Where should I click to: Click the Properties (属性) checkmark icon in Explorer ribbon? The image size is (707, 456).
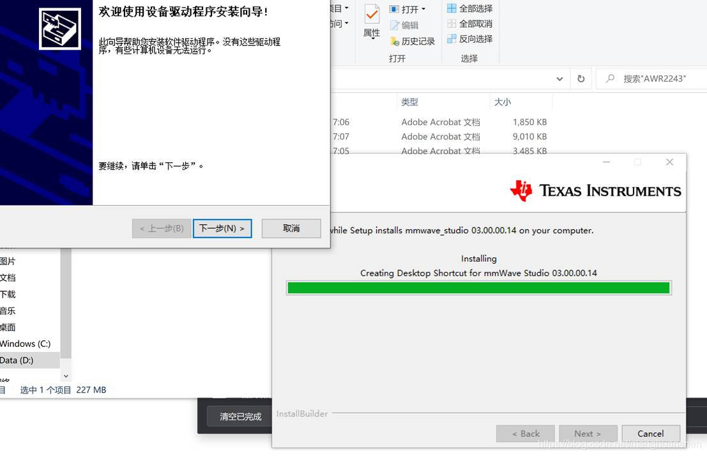(x=372, y=15)
